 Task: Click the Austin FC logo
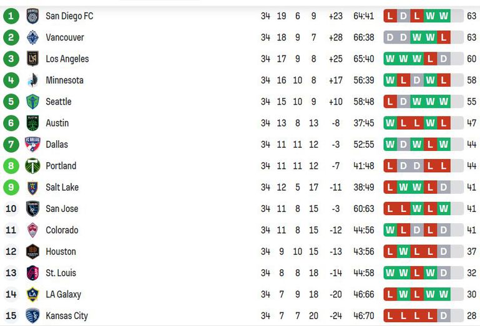tap(32, 123)
